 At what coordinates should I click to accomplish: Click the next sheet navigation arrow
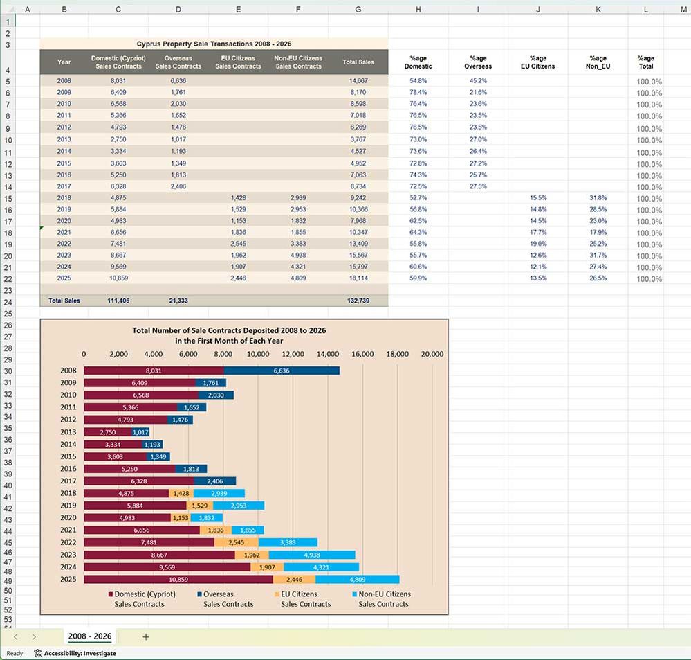[x=34, y=637]
